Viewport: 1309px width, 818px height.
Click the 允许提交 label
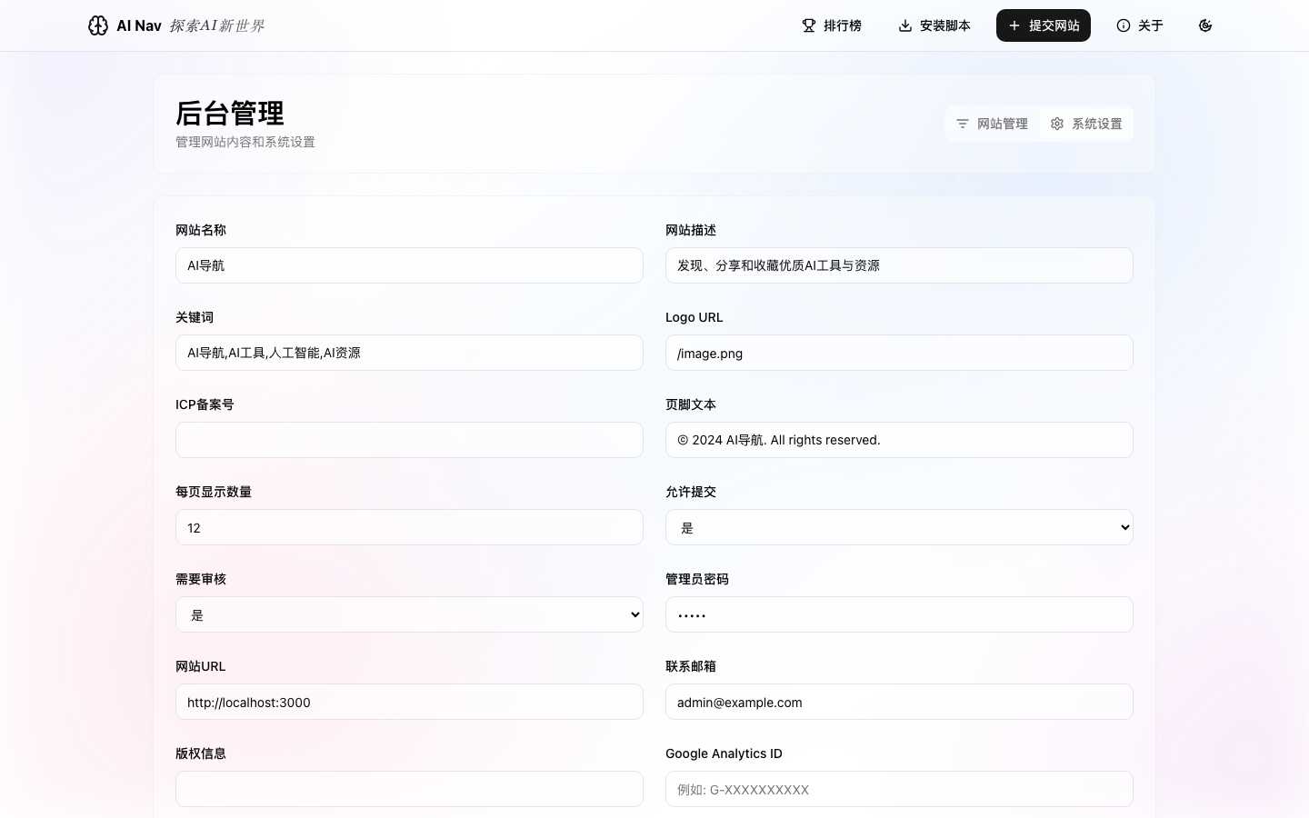coord(691,492)
